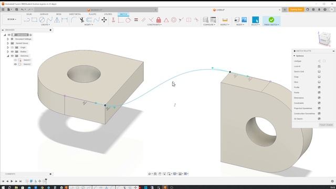Toggle visibility of Sketch2
This screenshot has height=189, width=336.
pos(15,64)
